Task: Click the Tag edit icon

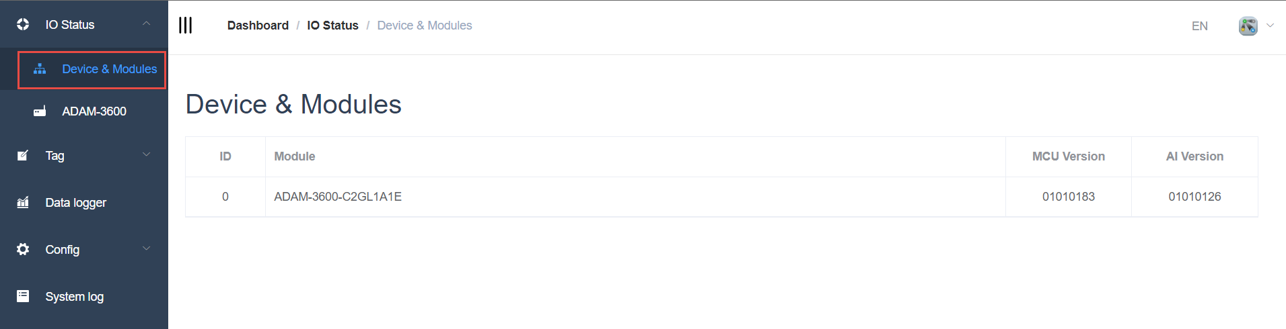Action: pyautogui.click(x=23, y=156)
